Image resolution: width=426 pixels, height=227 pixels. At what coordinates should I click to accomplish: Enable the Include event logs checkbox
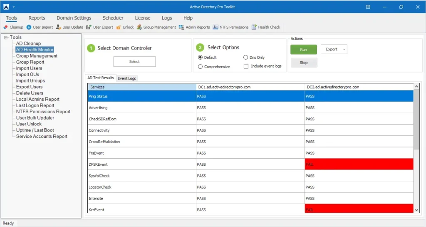[x=246, y=66]
